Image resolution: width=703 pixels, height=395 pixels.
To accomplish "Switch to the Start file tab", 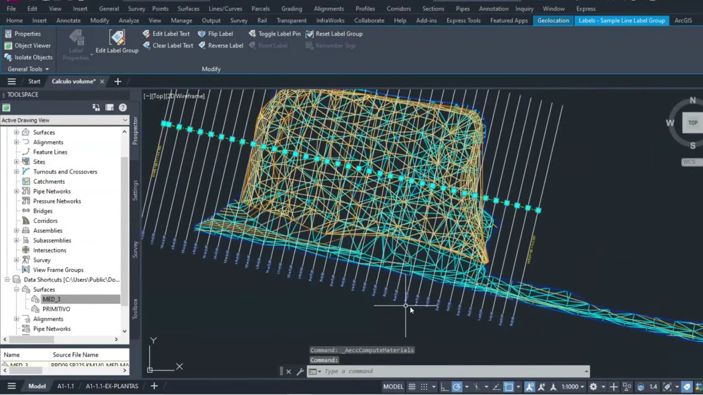I will tap(34, 81).
